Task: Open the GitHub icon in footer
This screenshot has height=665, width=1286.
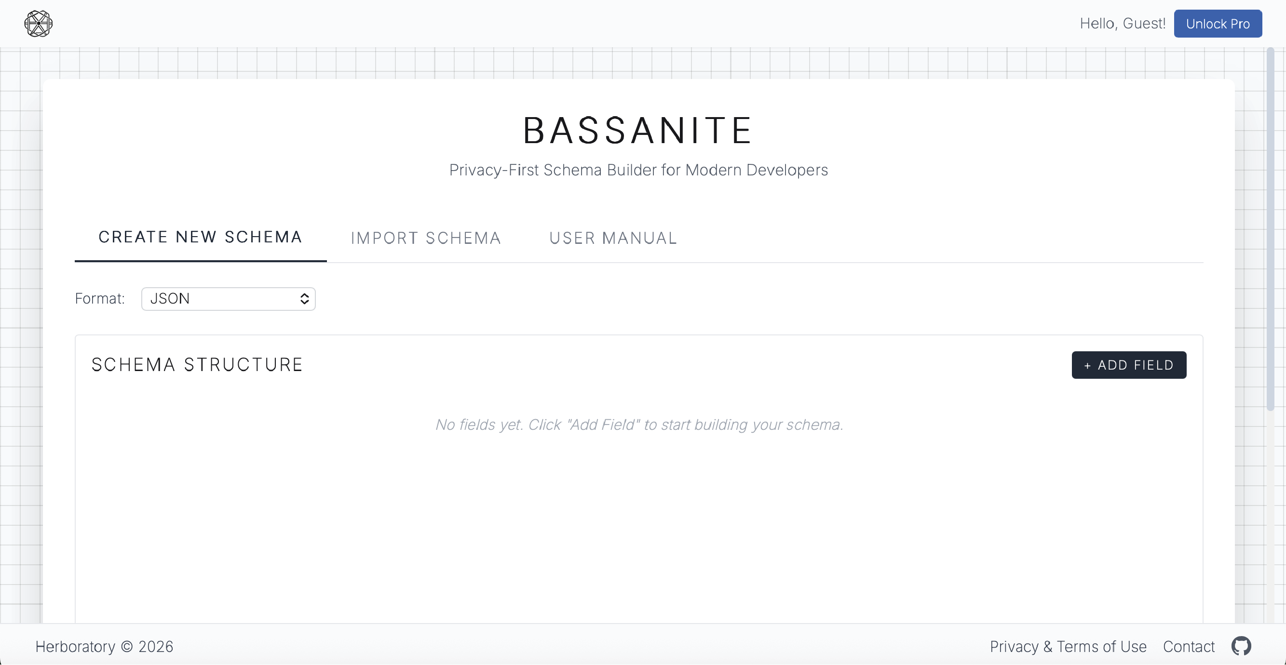Action: (x=1242, y=646)
